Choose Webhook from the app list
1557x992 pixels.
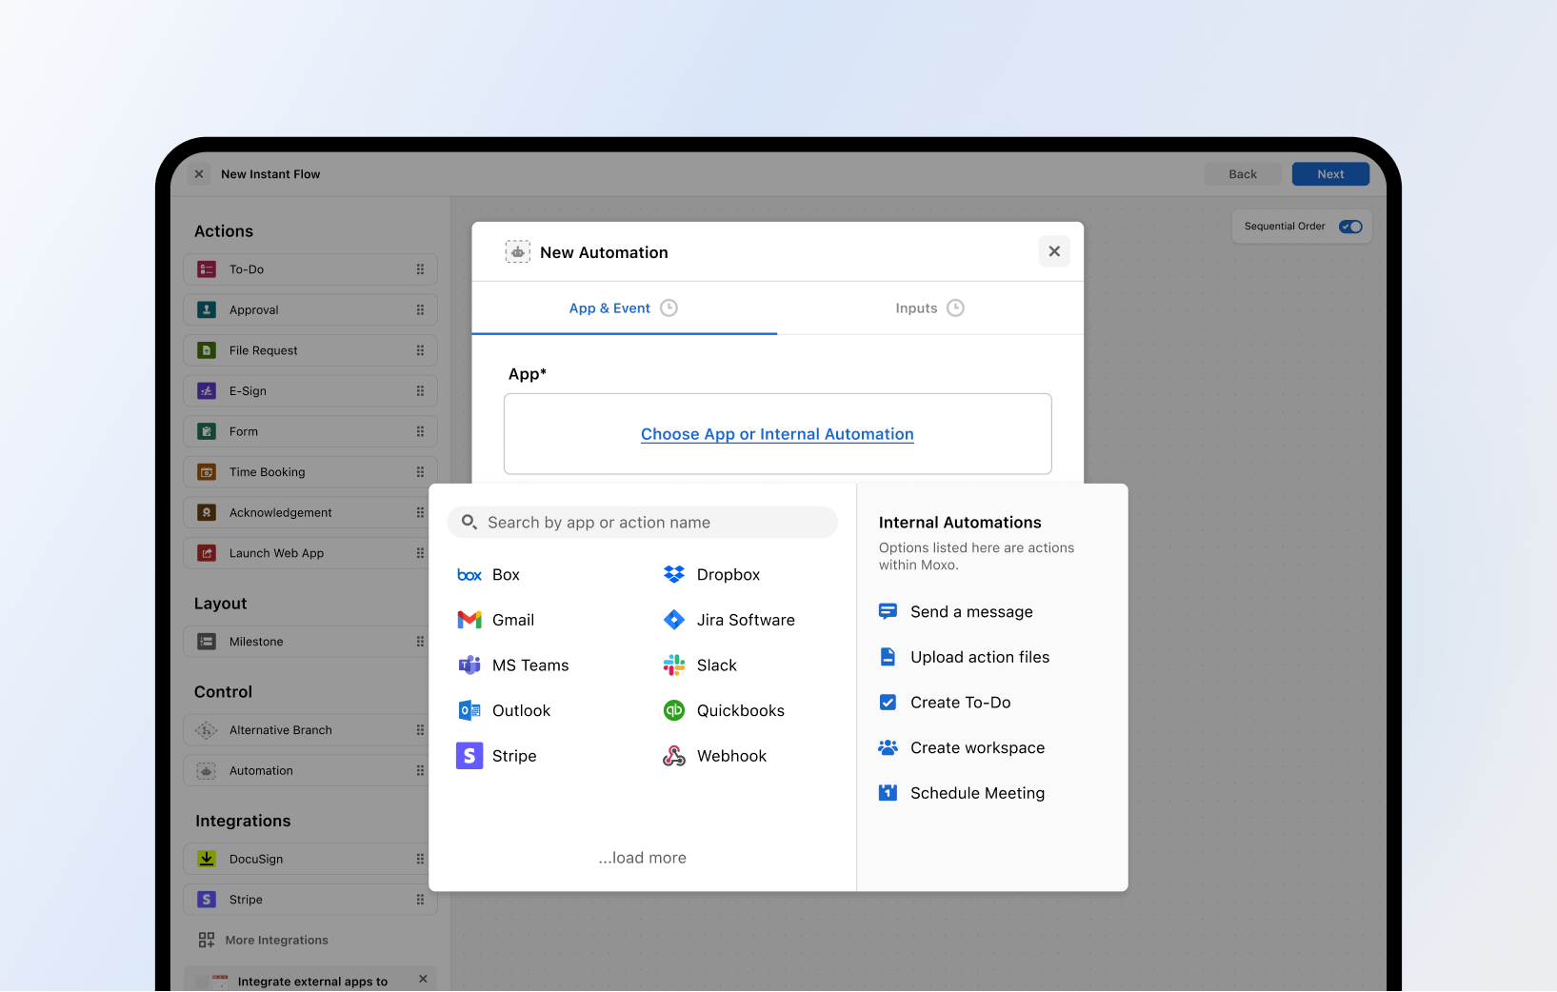pyautogui.click(x=715, y=756)
